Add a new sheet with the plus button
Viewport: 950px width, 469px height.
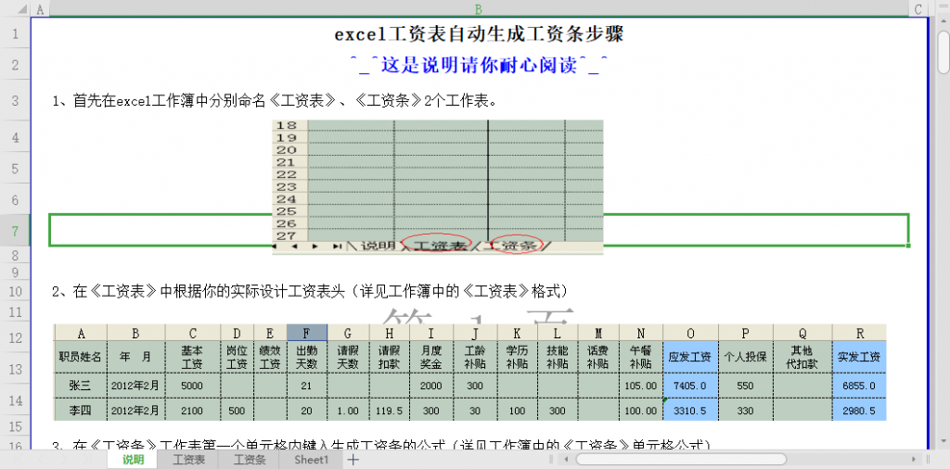(353, 460)
